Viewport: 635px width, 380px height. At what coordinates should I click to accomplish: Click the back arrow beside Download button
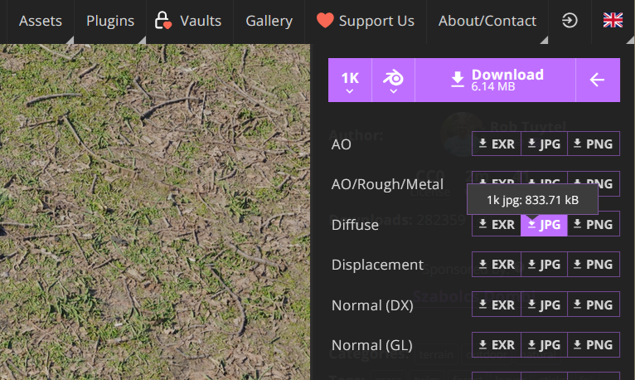coord(597,80)
